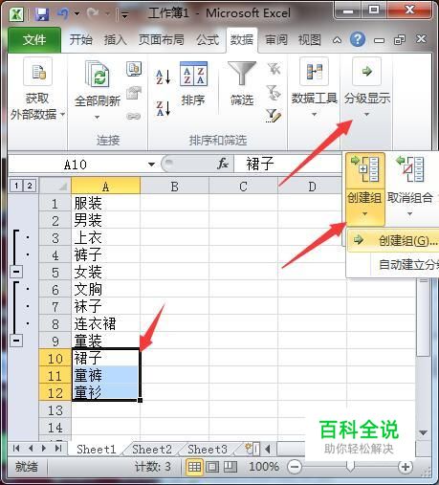Image resolution: width=439 pixels, height=485 pixels.
Task: Click the zoom in plus button
Action: [406, 467]
